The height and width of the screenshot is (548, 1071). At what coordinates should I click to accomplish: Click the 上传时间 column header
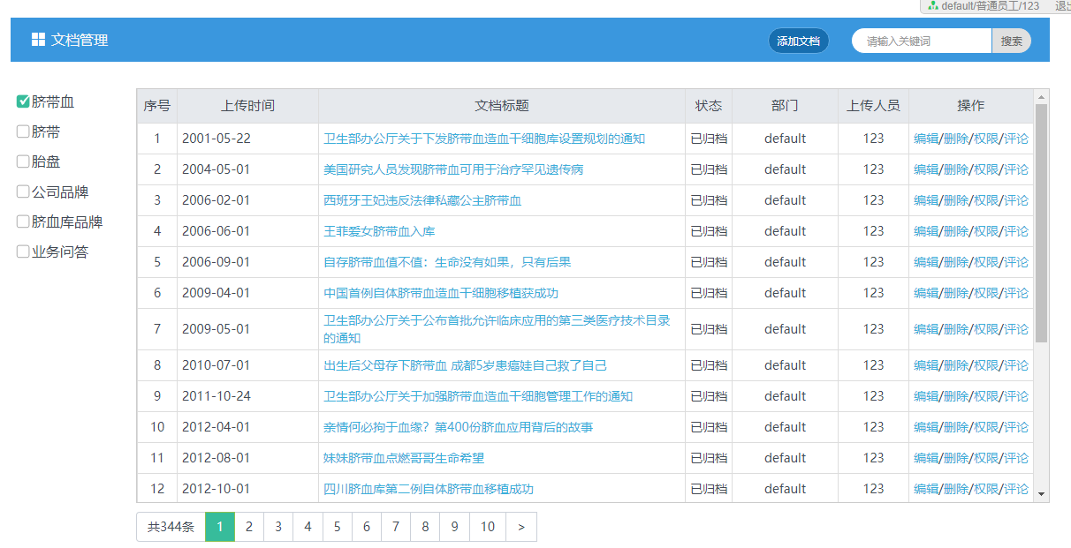tap(247, 106)
